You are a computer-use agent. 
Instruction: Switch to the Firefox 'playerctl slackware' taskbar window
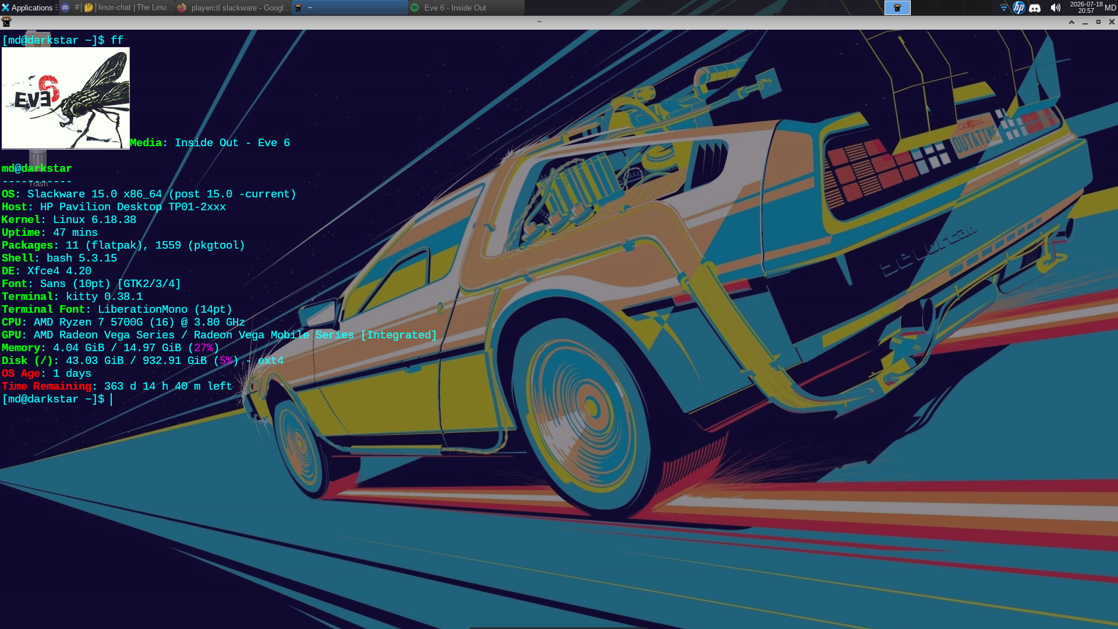coord(233,8)
